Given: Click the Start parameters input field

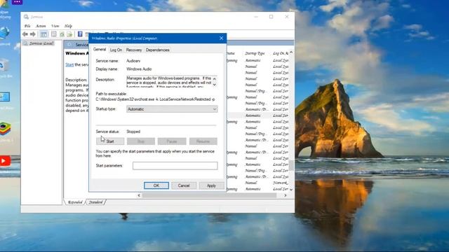Looking at the screenshot, I should [175, 166].
